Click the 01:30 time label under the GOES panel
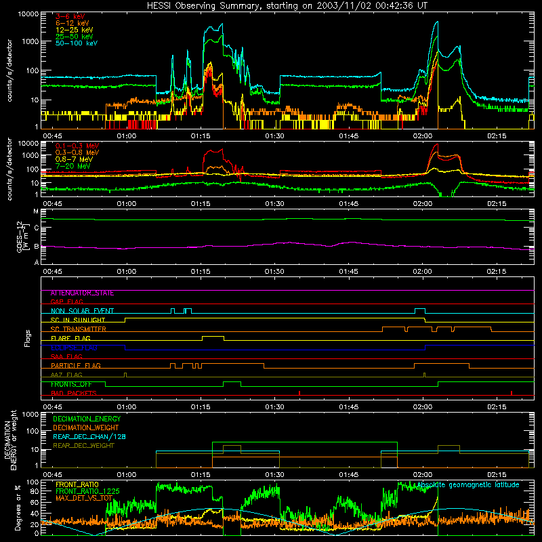This screenshot has height=542, width=542. 274,272
